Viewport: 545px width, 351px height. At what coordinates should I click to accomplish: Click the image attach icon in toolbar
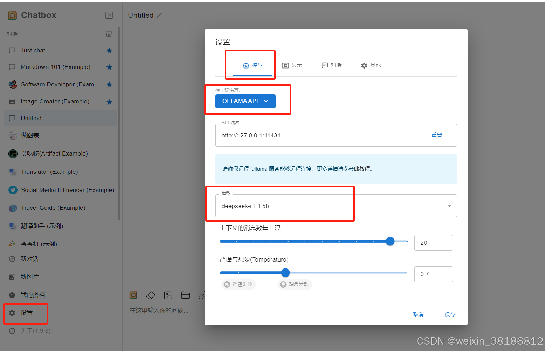point(168,295)
